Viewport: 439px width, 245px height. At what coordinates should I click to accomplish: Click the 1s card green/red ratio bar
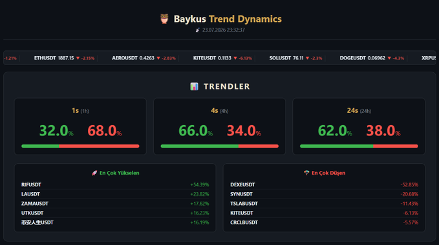tap(80, 146)
